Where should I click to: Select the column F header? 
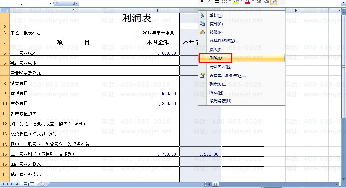tap(296, 10)
